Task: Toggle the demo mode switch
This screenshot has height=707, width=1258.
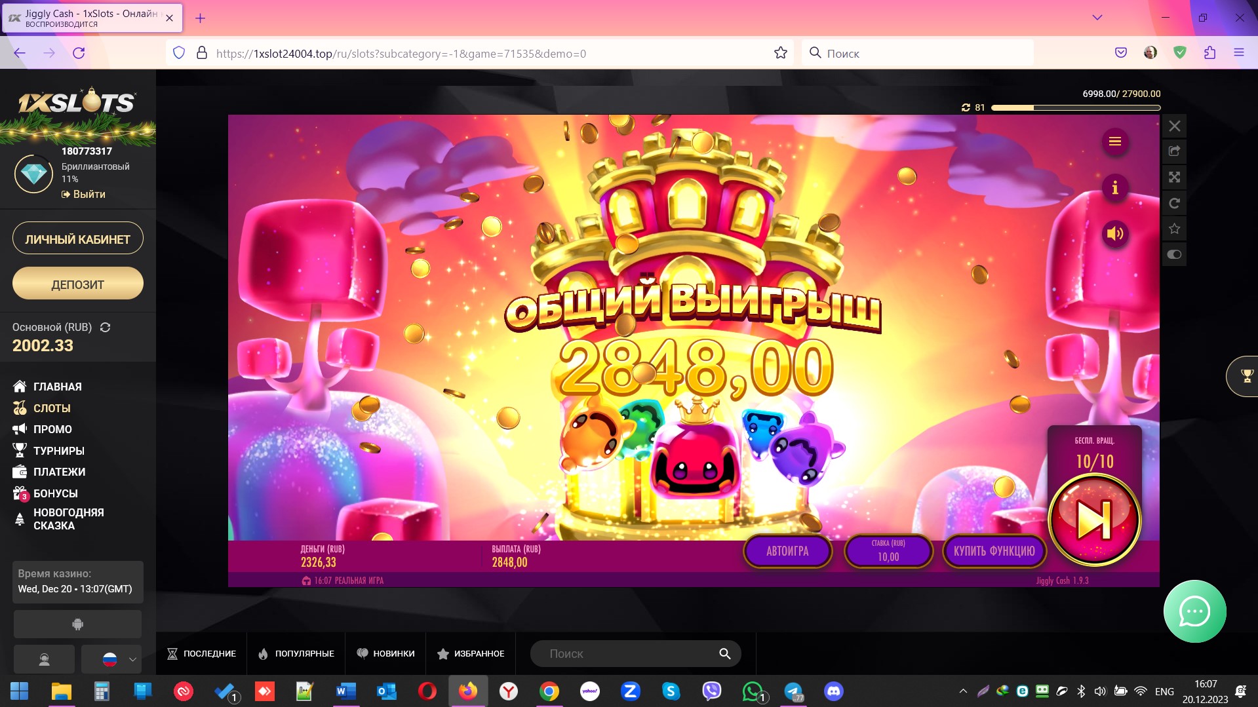Action: [x=1174, y=254]
